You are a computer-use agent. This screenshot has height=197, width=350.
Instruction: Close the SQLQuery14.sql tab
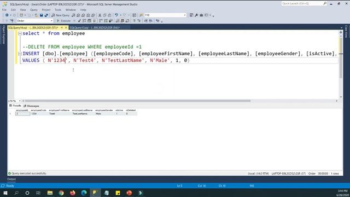click(66, 28)
